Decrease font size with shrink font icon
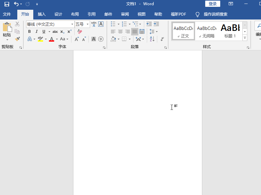Screen dimensions: 261x195 pos(84,39)
